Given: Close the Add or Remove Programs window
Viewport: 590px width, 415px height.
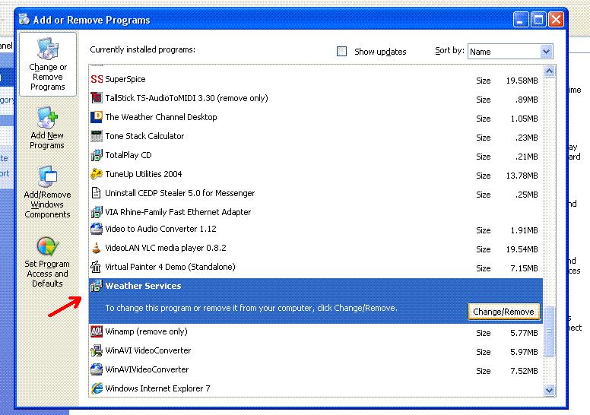Looking at the screenshot, I should point(556,20).
